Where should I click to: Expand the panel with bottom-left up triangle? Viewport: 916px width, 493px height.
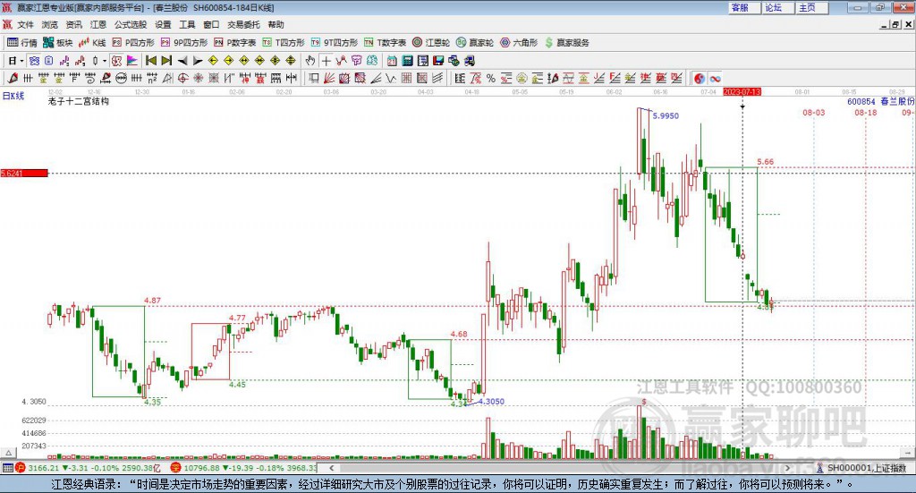click(8, 453)
